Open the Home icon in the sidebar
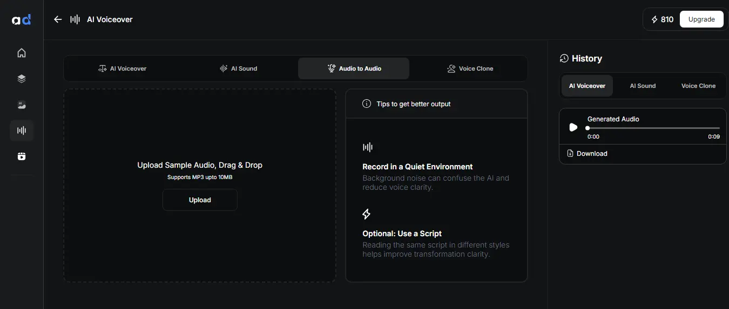The height and width of the screenshot is (309, 729). 22,53
